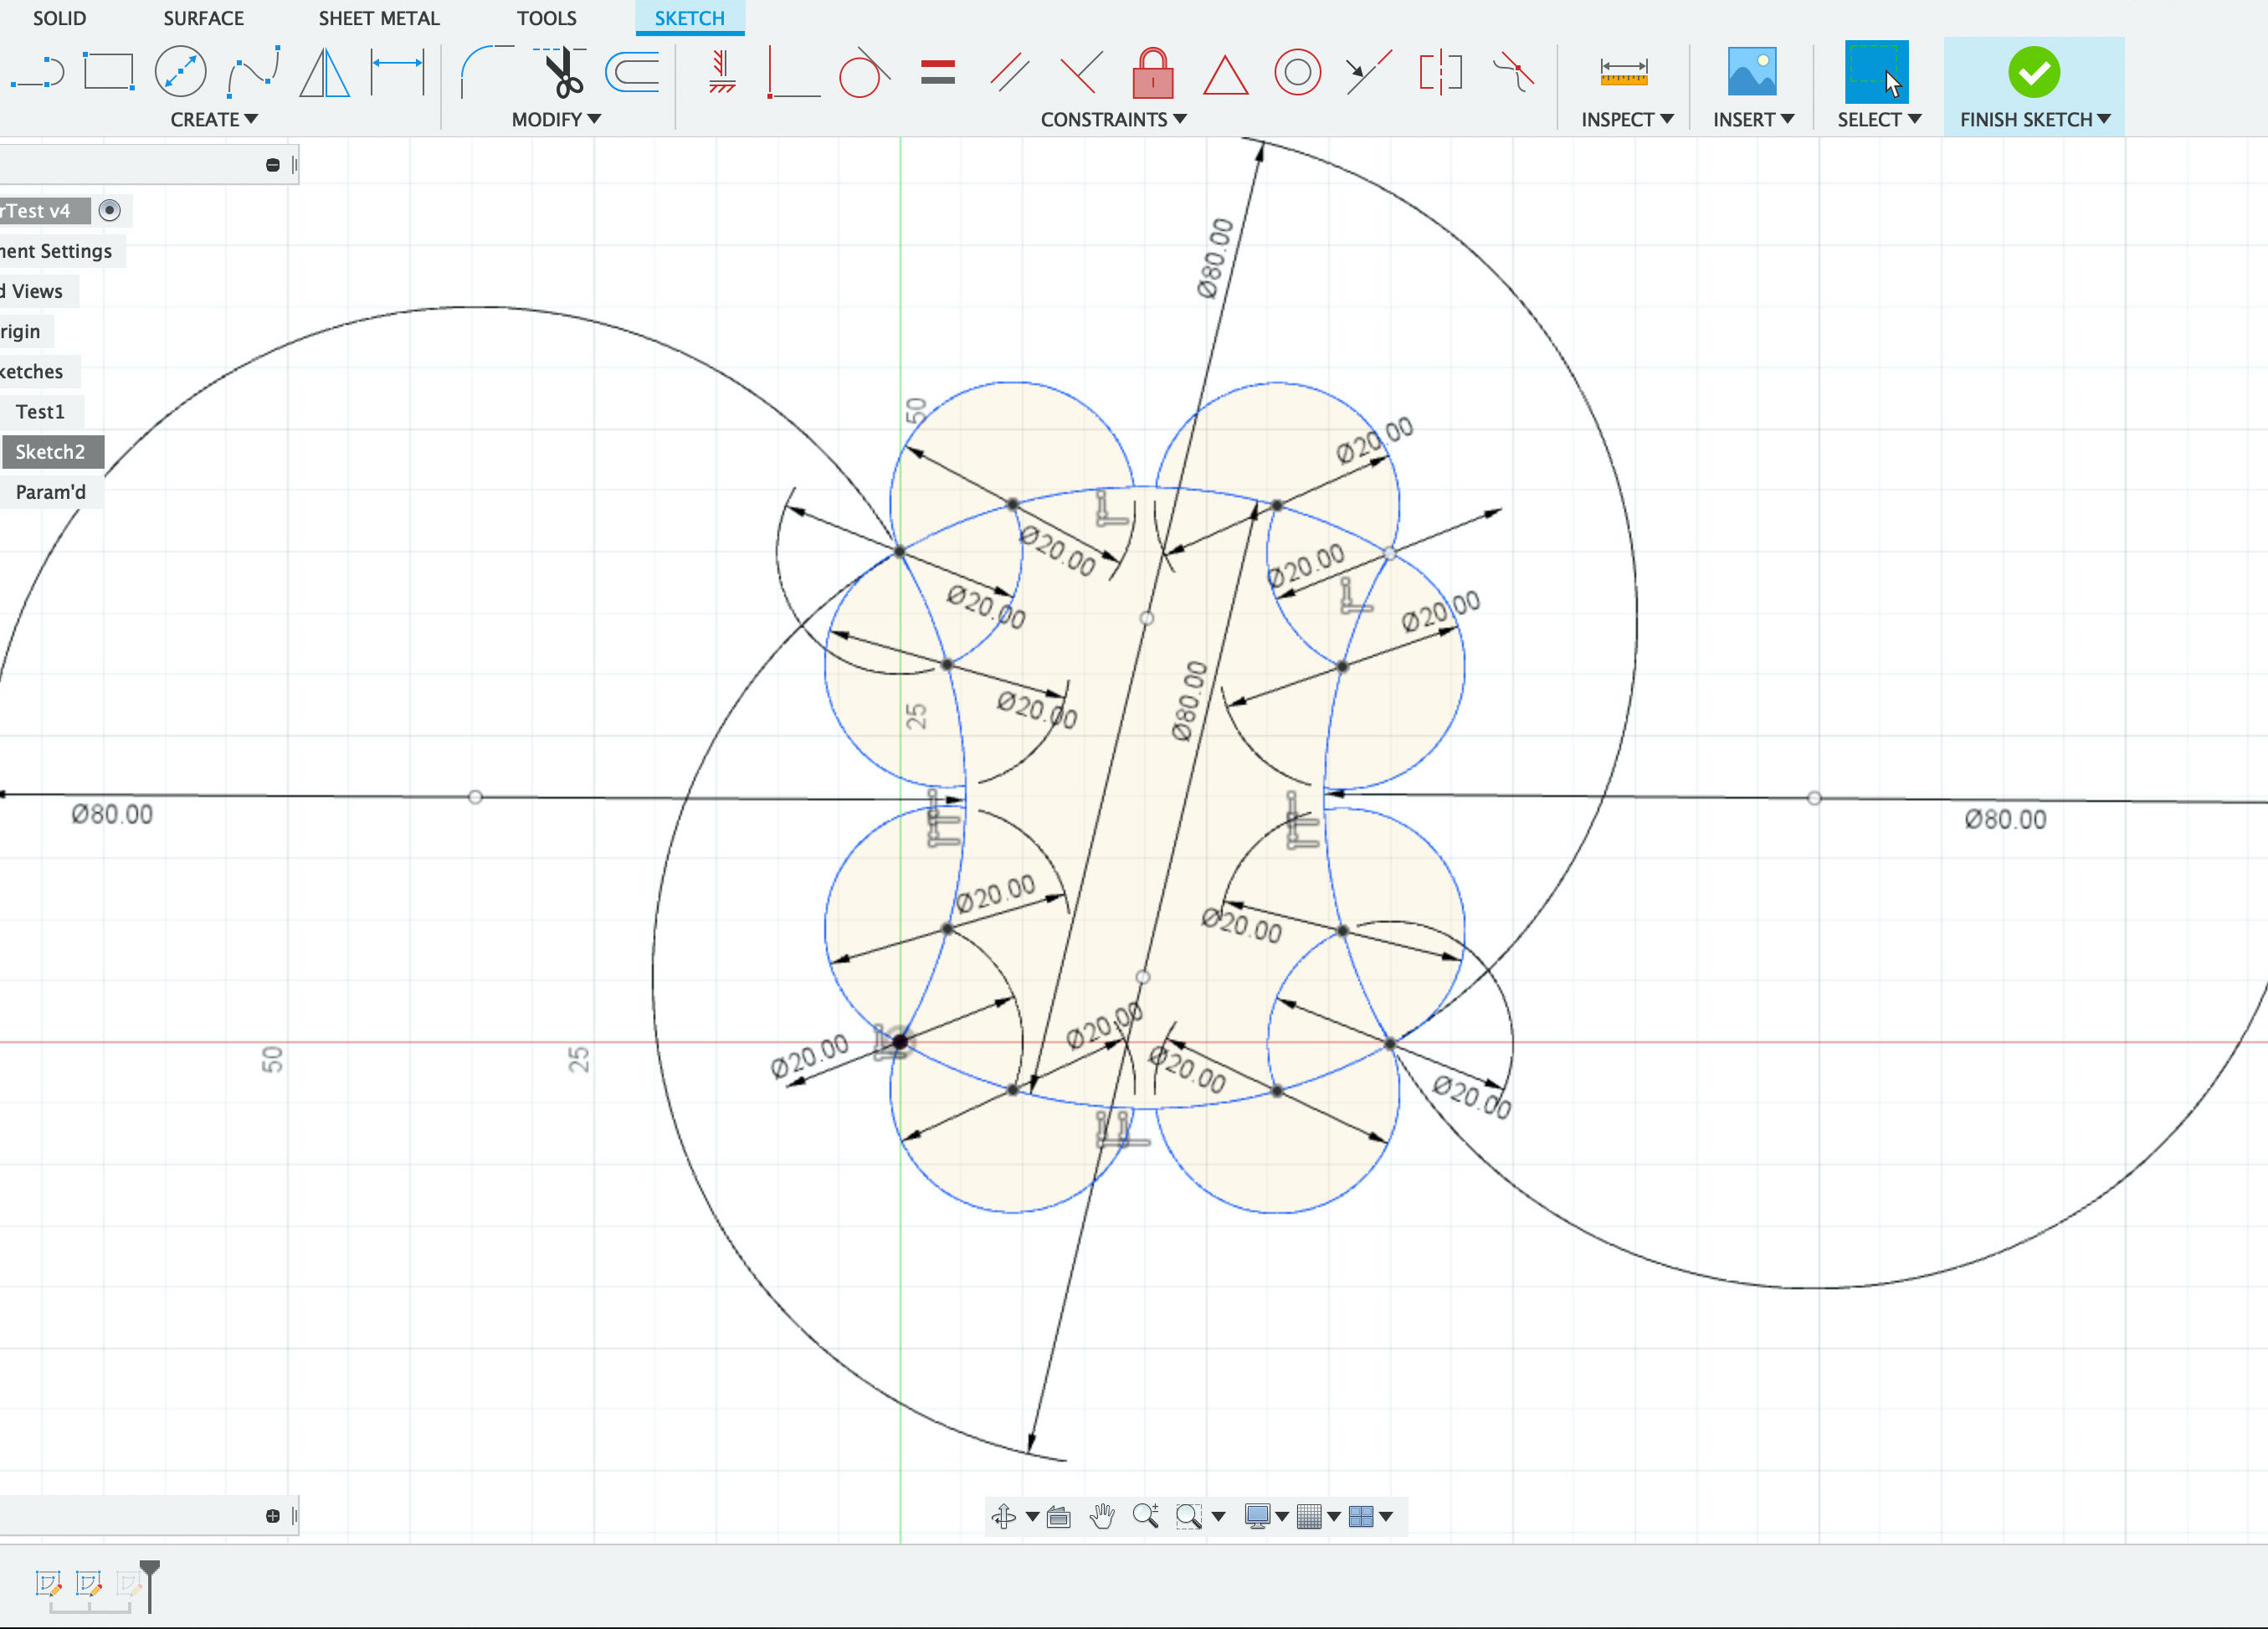Click the Ø80.00 dimension at far right
Screen dimensions: 2268x1629
2005,820
